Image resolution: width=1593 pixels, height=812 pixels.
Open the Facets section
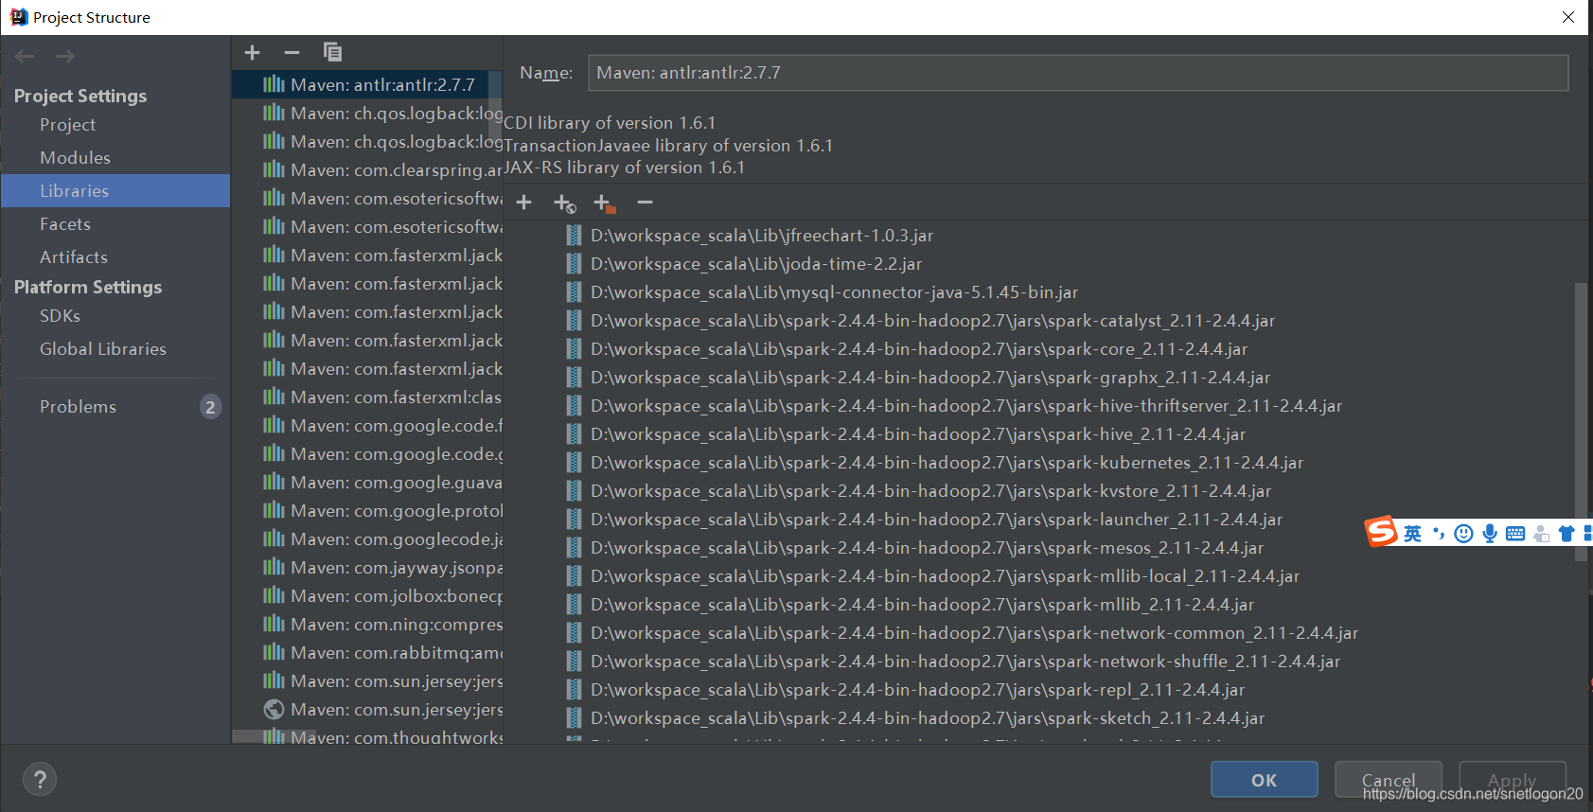click(115, 224)
